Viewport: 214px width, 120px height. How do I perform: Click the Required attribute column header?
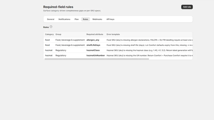(x=95, y=34)
